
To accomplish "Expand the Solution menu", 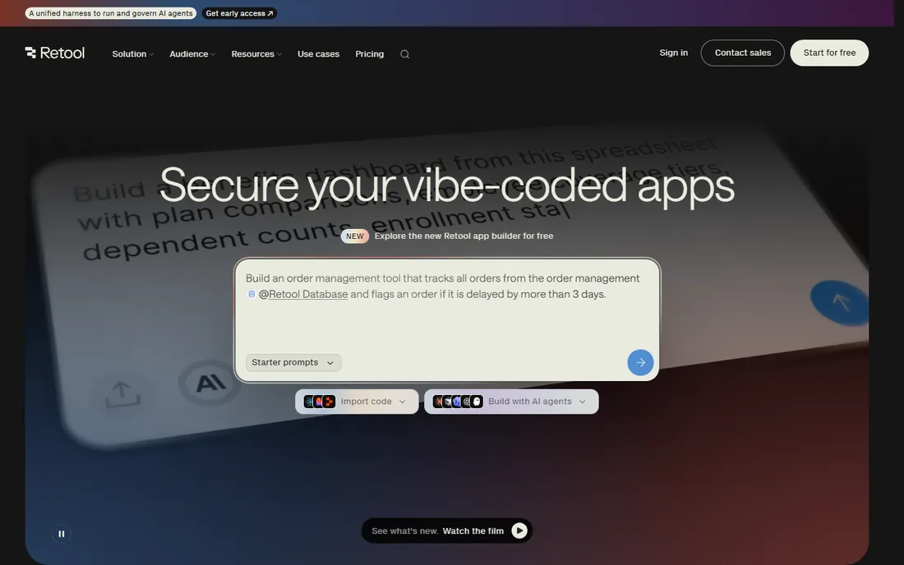I will click(x=132, y=54).
